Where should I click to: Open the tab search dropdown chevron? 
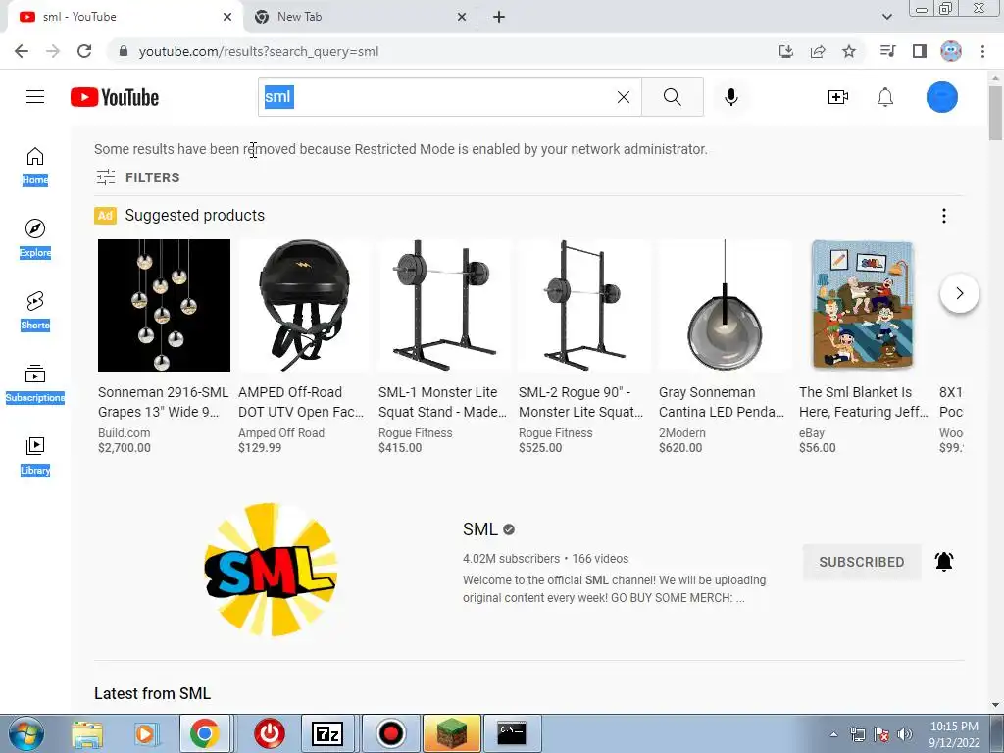click(886, 17)
